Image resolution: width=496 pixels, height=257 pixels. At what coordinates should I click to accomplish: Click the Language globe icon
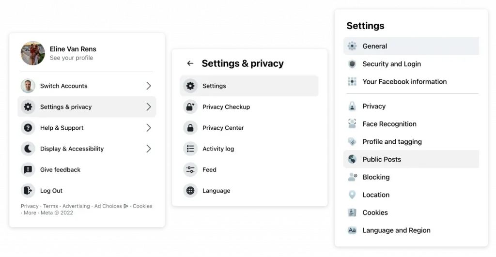coord(190,191)
